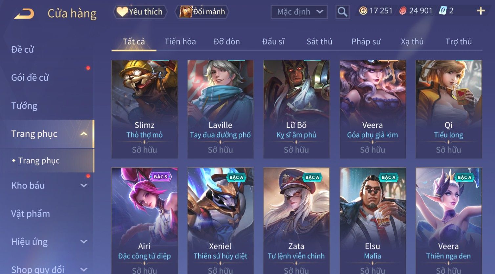Expand the Hiệu ứng sidebar section
The width and height of the screenshot is (495, 274).
pyautogui.click(x=84, y=241)
